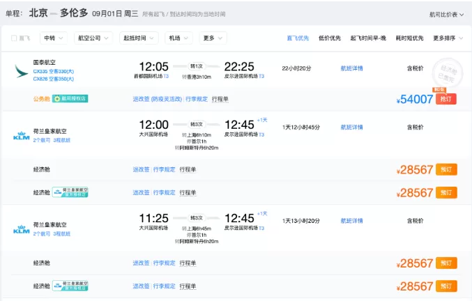Open flight CX335 details link
Viewport: 472px width, 301px height.
pos(53,72)
